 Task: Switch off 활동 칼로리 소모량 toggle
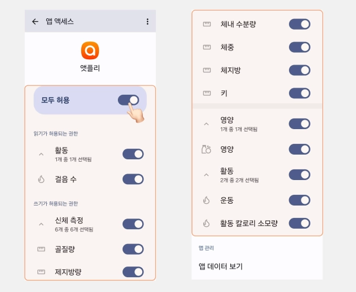point(299,223)
